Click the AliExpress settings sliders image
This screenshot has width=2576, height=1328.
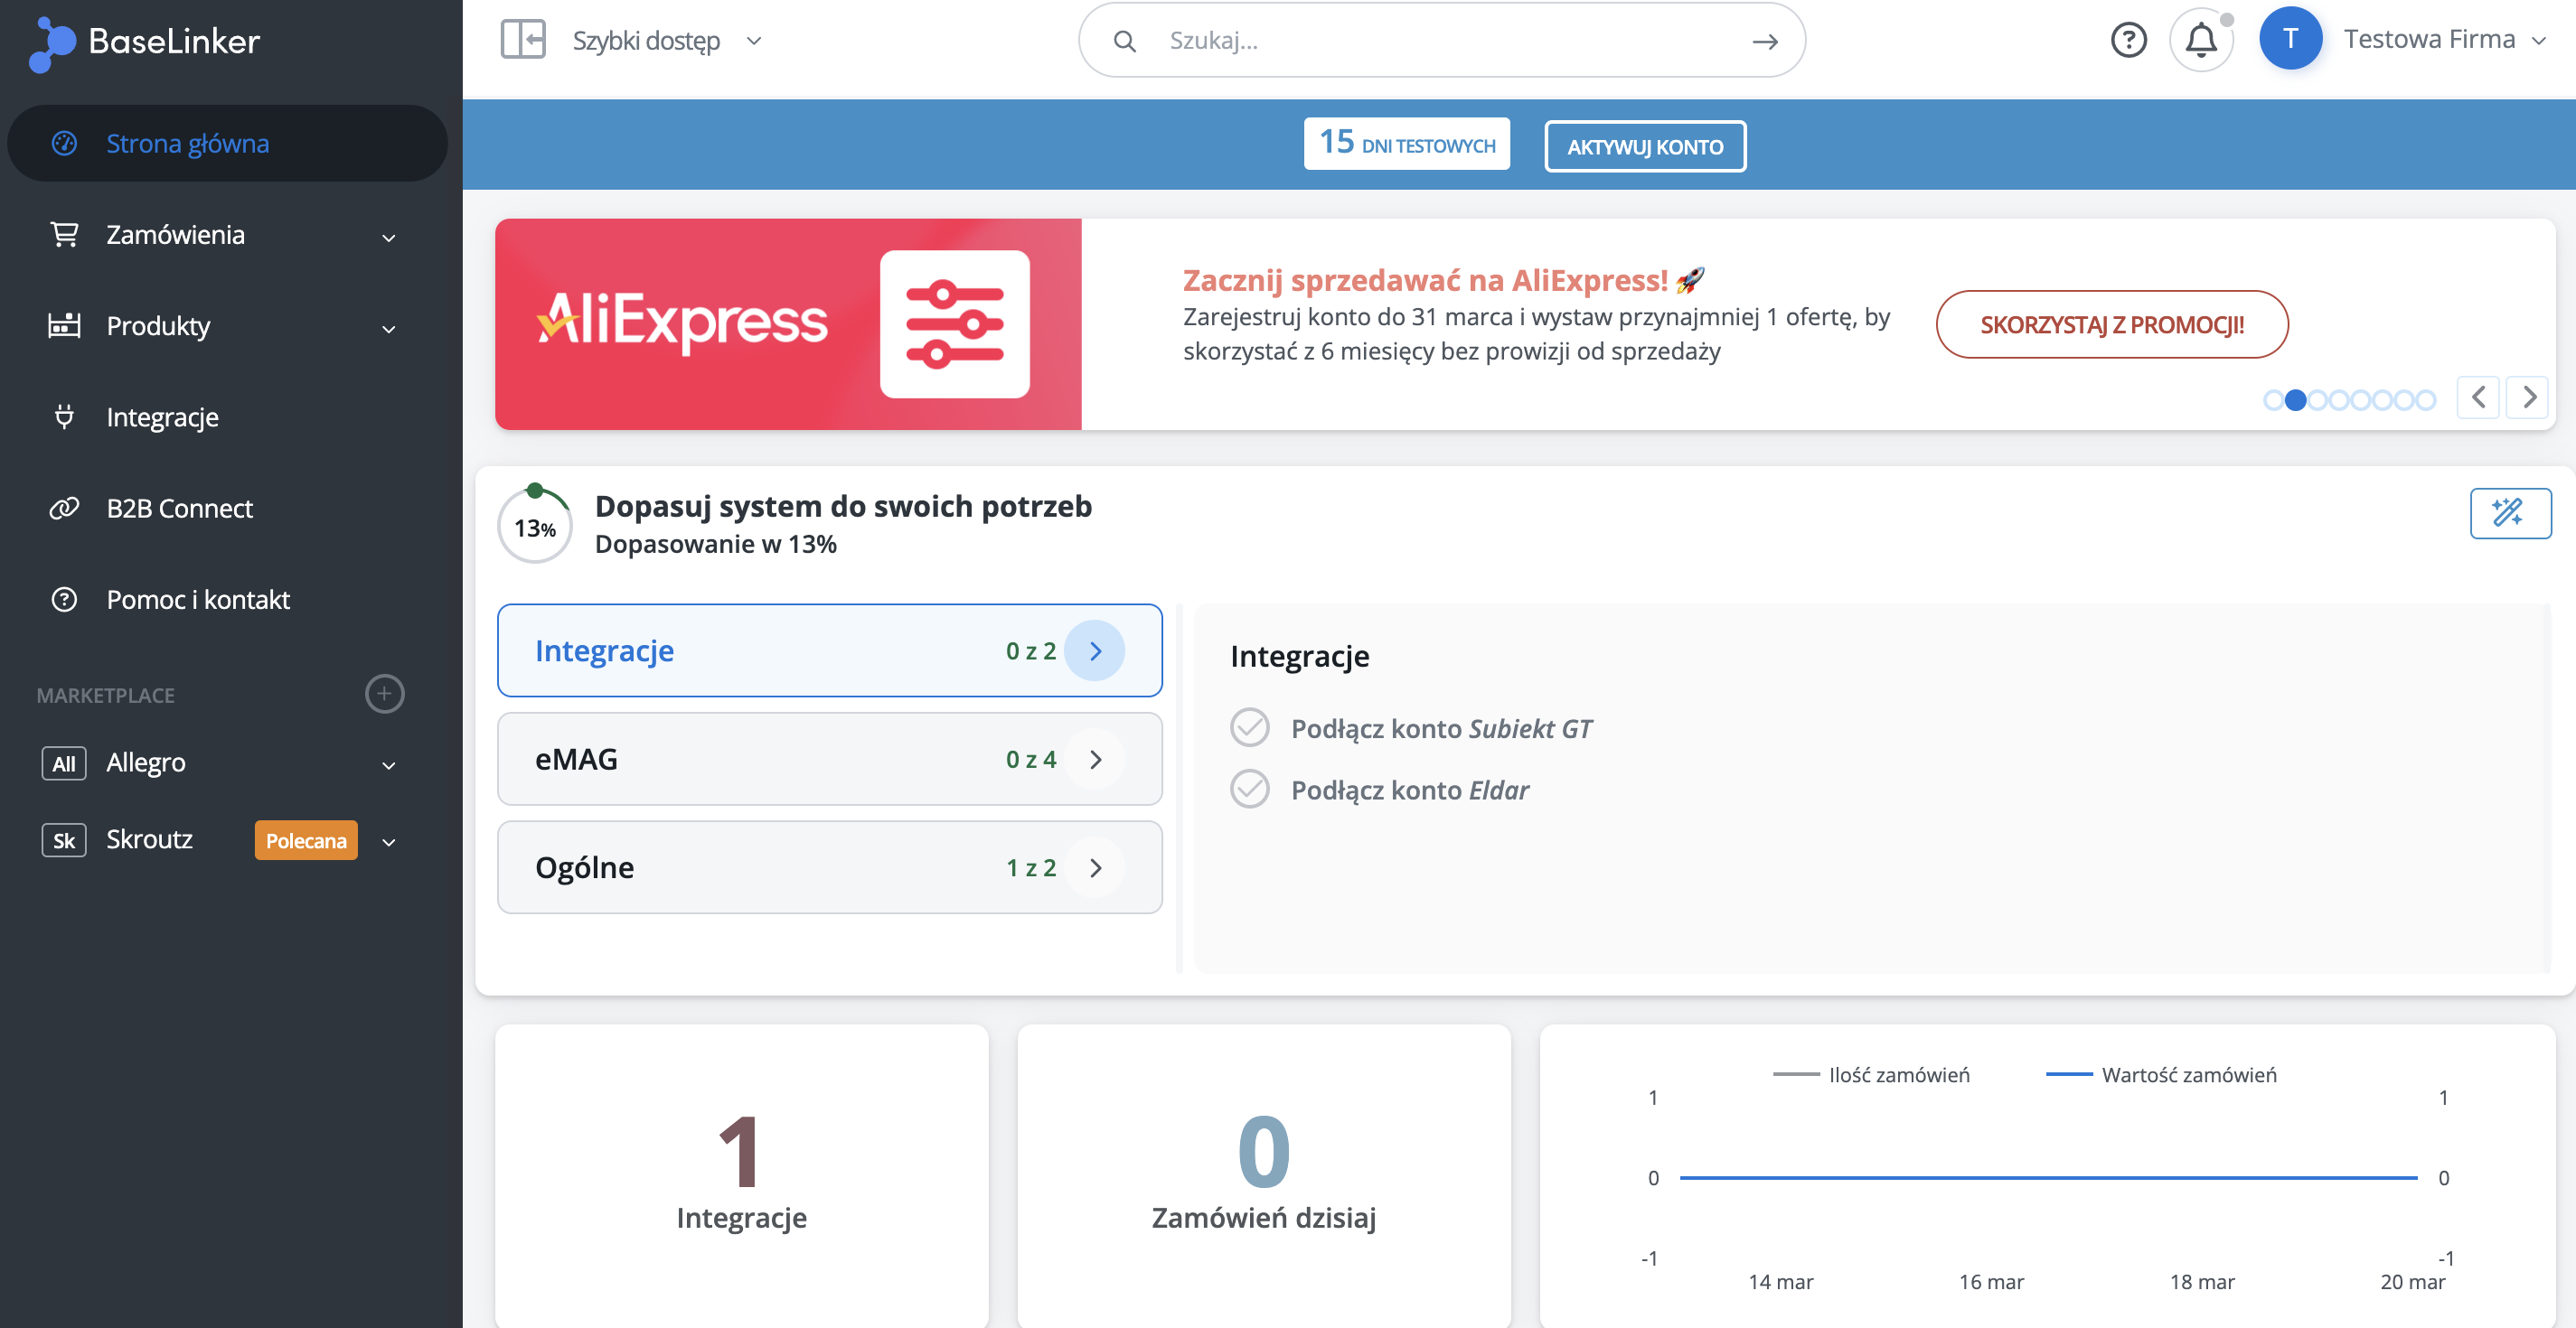(954, 324)
